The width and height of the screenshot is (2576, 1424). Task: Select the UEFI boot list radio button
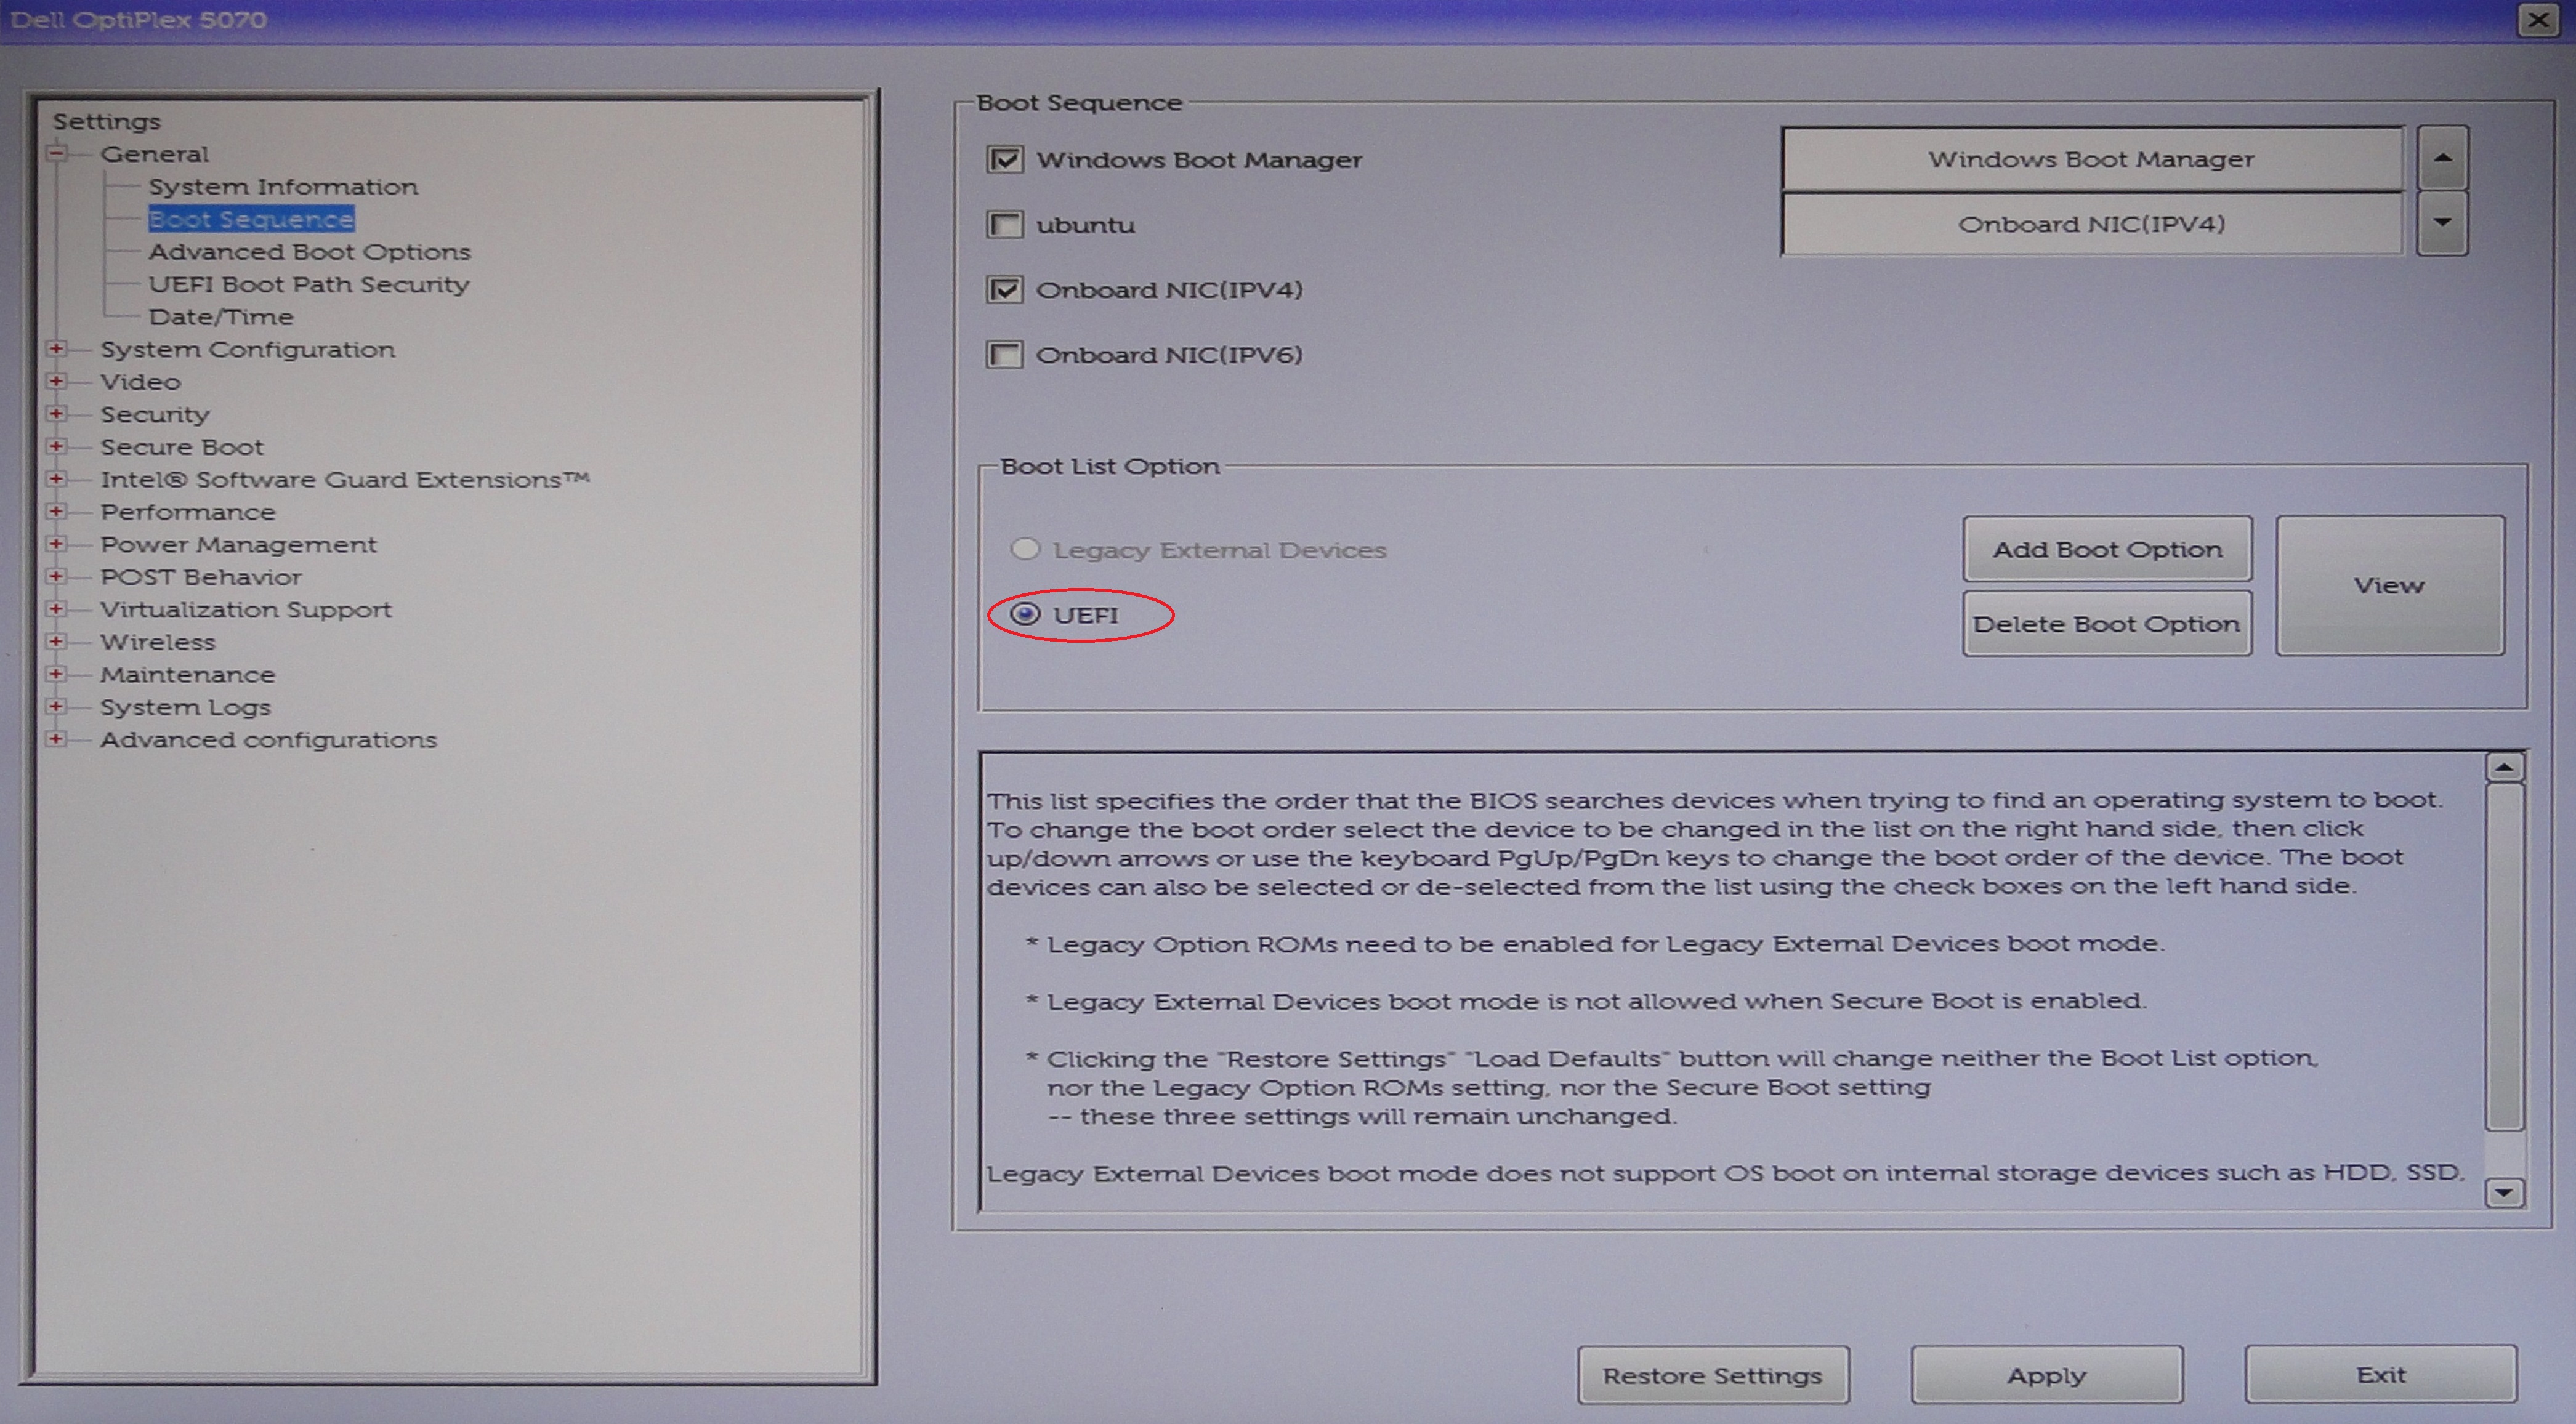click(x=1025, y=614)
